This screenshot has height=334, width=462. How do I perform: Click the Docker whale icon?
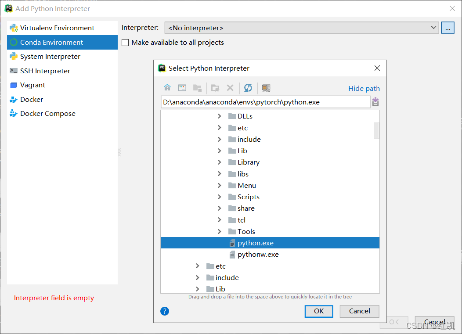point(14,100)
